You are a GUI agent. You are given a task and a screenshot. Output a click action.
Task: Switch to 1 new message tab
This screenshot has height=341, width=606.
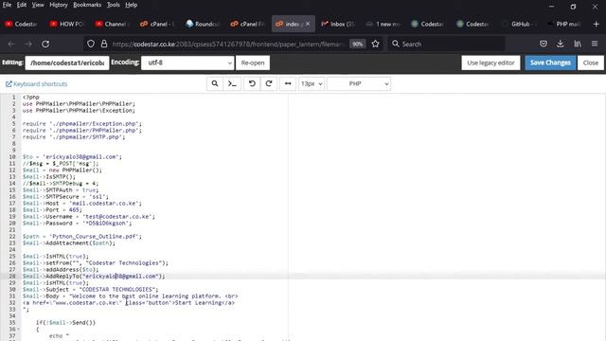(x=383, y=24)
